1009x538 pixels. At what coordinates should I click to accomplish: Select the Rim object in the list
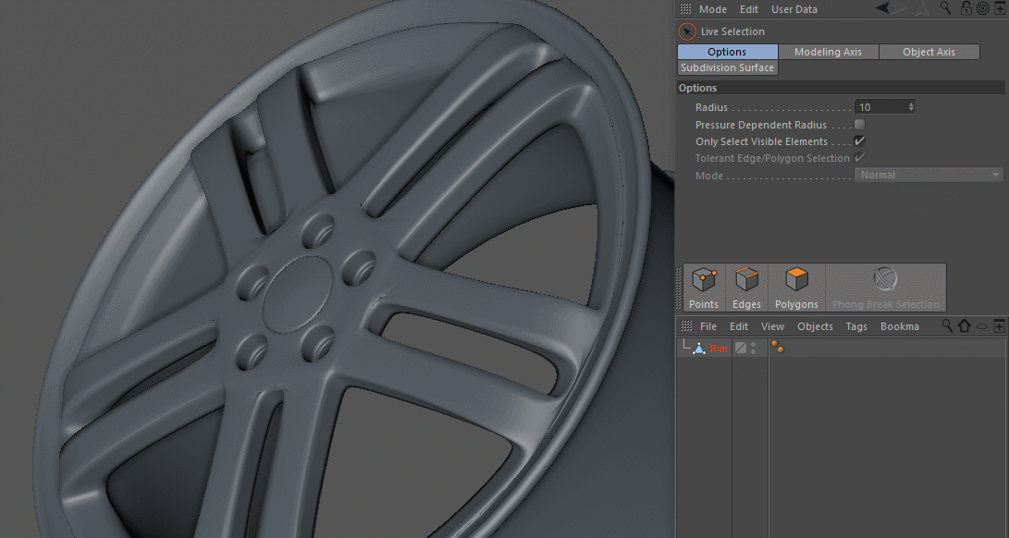(719, 348)
